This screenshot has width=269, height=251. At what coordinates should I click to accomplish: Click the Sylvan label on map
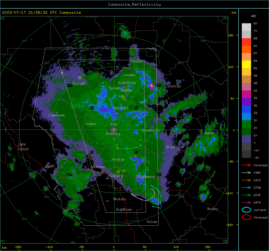click(x=114, y=88)
